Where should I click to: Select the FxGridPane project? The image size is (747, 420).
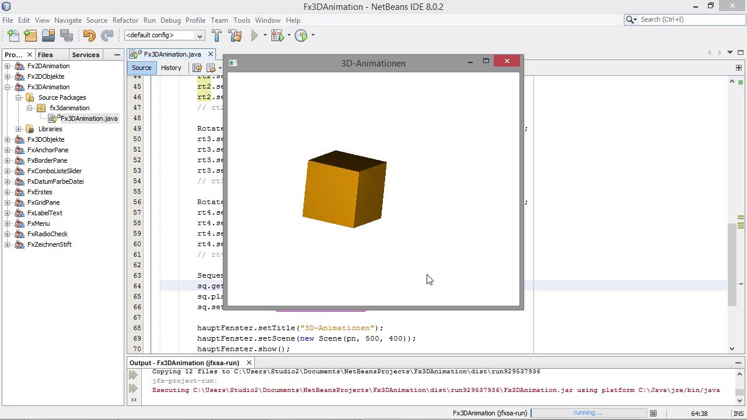[43, 202]
